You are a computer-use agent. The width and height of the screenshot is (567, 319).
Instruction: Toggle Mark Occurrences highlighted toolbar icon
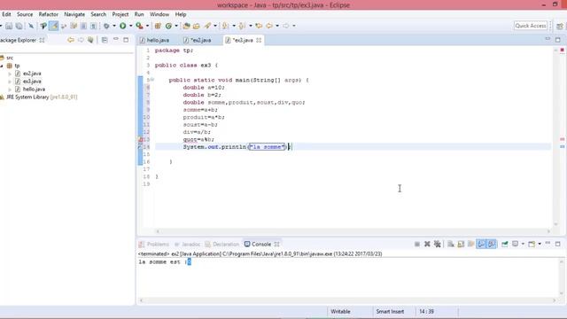click(53, 26)
